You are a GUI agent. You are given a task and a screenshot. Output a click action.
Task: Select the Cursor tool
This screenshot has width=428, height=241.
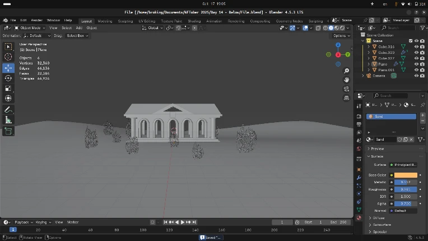(x=8, y=57)
